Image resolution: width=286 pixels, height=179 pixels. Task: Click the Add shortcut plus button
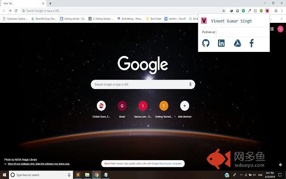pyautogui.click(x=185, y=106)
